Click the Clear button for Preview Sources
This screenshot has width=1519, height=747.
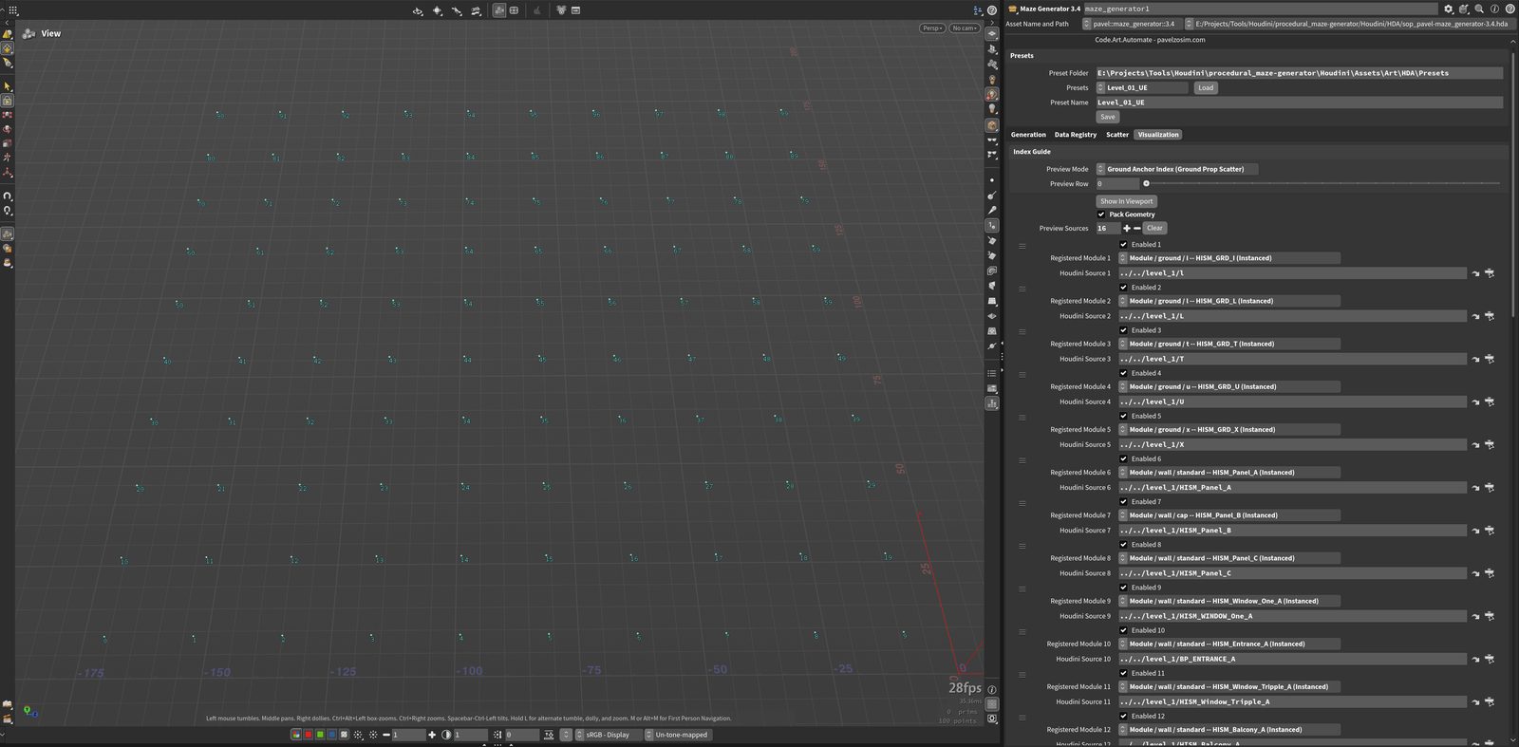[1154, 228]
